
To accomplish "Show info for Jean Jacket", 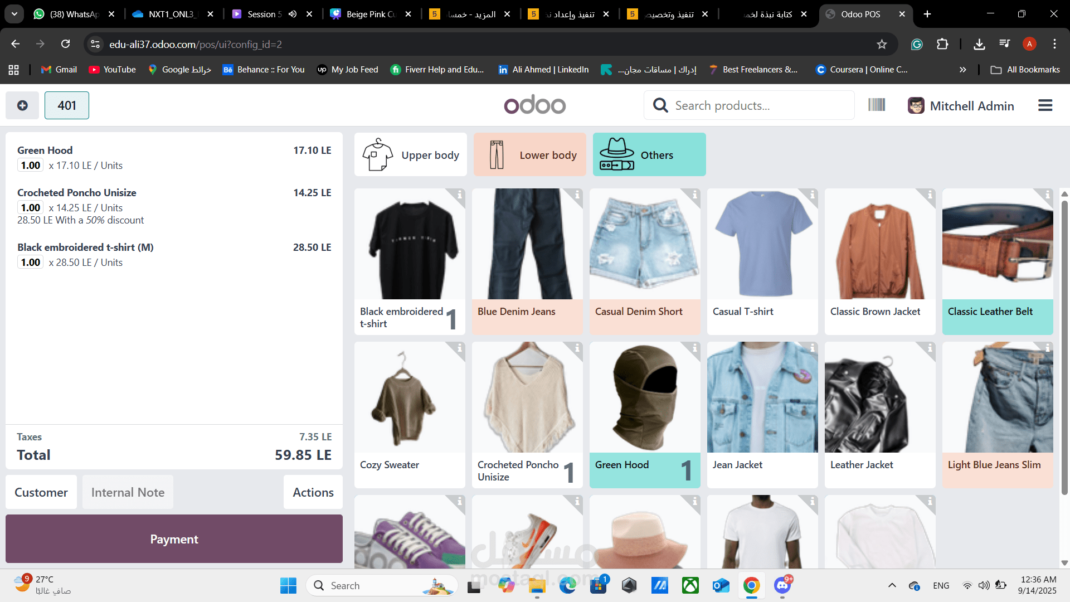I will tap(812, 348).
